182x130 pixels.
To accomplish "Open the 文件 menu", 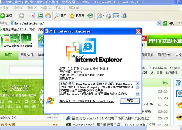I will [x=5, y=8].
